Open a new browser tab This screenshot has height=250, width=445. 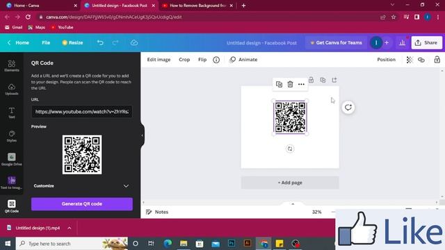243,6
